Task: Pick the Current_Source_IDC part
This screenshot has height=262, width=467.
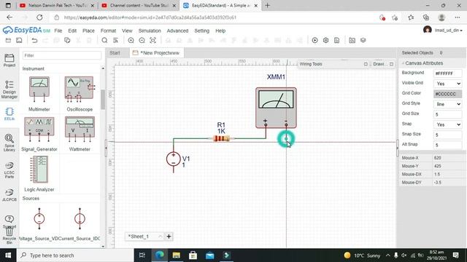Action: pyautogui.click(x=80, y=224)
